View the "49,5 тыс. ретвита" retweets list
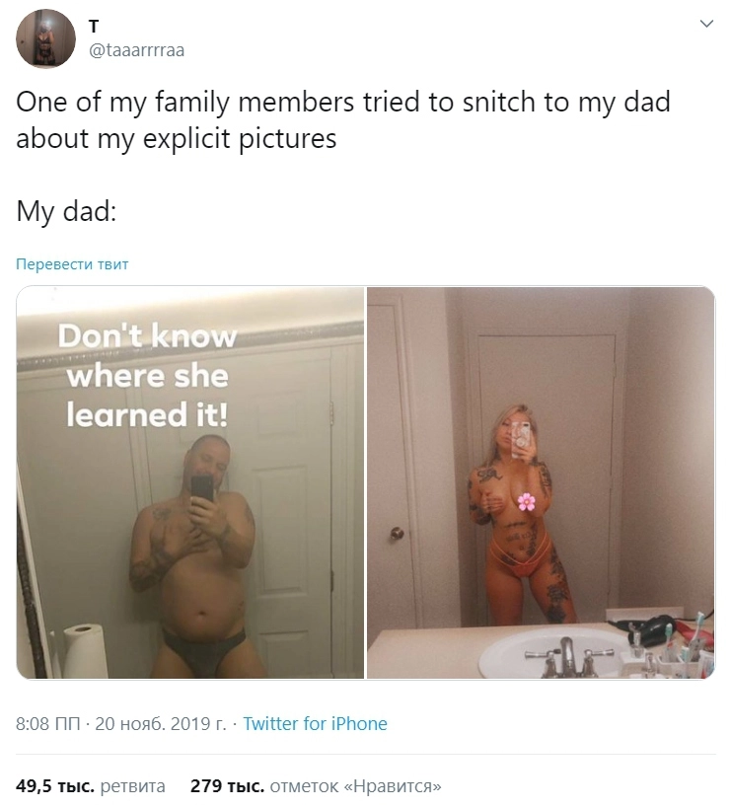730x808 pixels. [x=91, y=786]
